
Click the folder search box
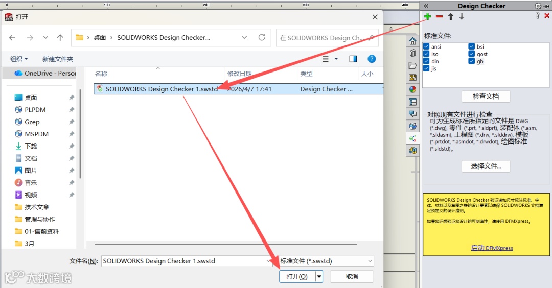coord(327,38)
